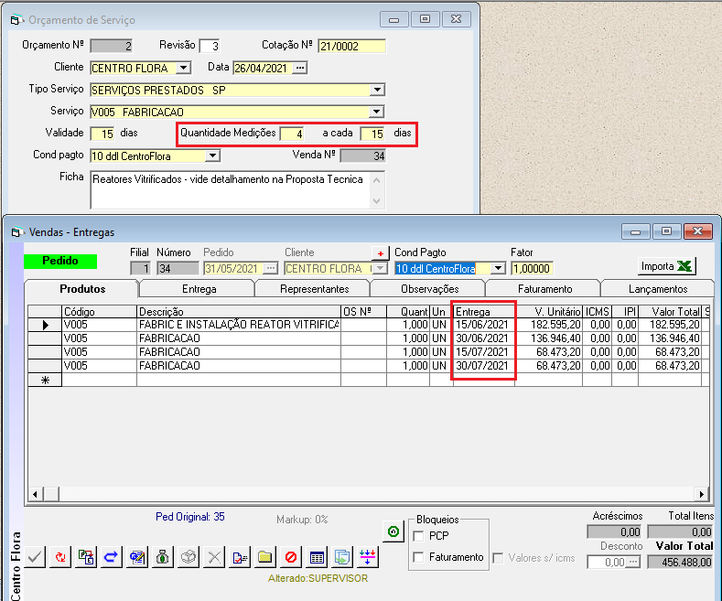Click the grid's horizontal scrollbar right arrow

702,494
